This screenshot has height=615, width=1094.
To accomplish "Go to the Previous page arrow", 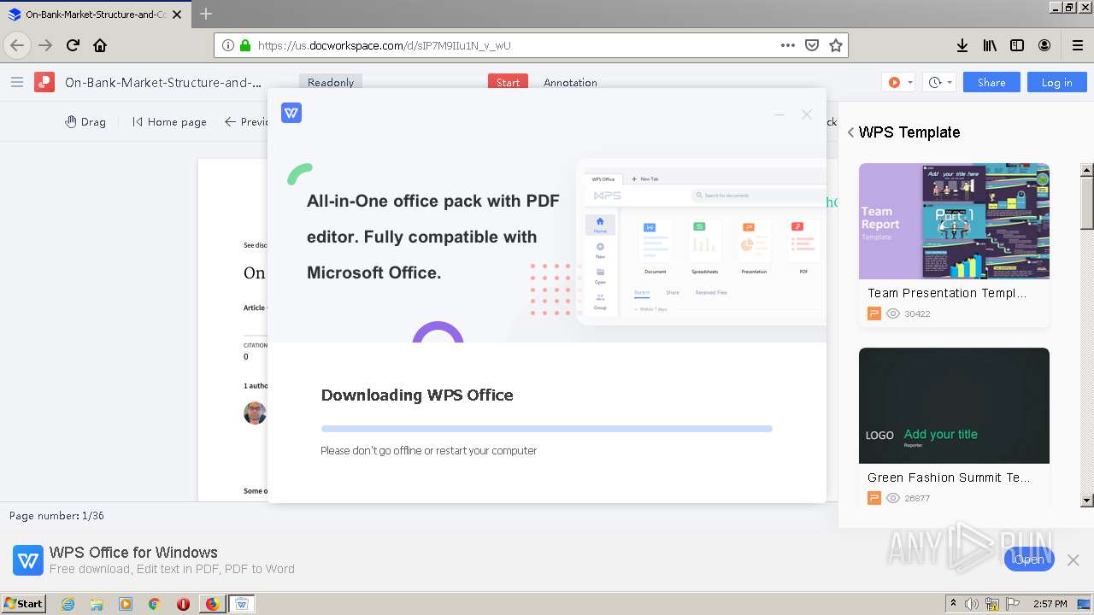I will [x=246, y=121].
